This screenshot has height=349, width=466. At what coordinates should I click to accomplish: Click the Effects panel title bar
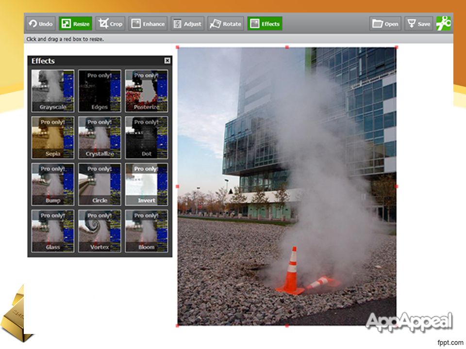tap(100, 61)
